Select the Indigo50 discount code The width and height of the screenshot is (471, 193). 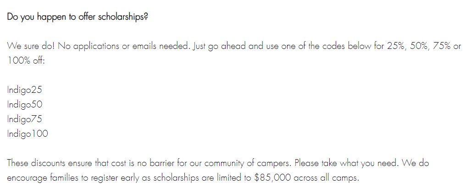25,104
